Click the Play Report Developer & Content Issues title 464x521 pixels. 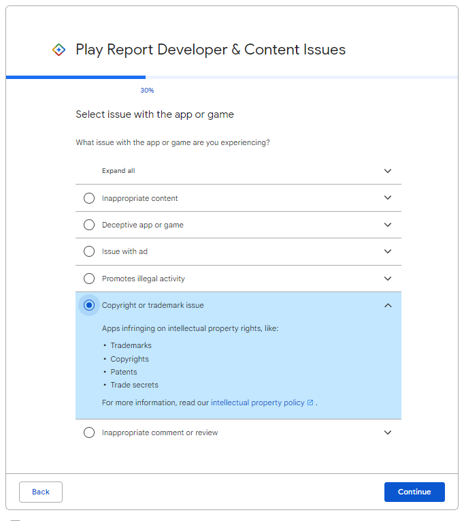point(210,50)
